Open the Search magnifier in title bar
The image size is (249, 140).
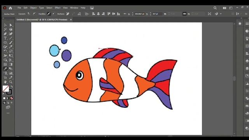coord(215,8)
